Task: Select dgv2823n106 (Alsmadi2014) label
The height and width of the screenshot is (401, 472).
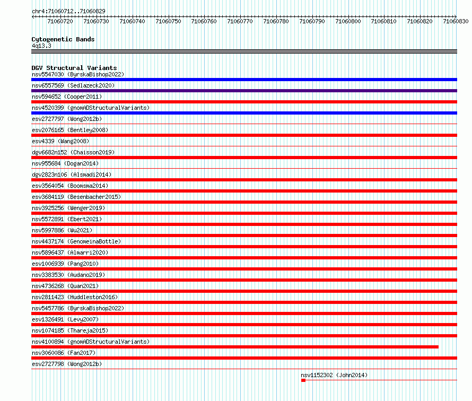Action: [72, 175]
